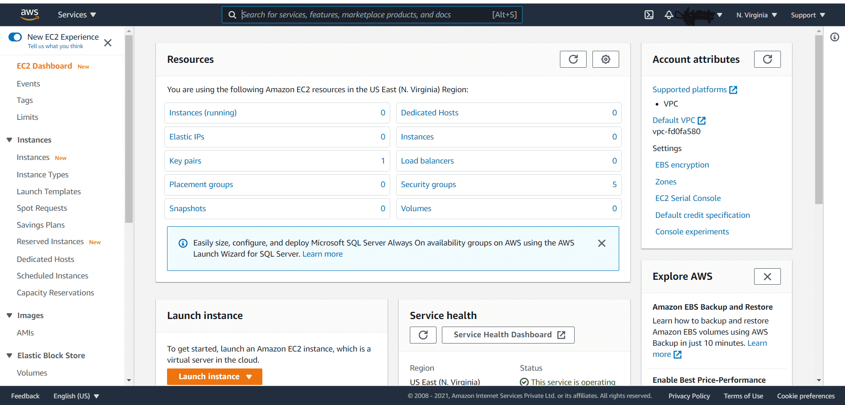The height and width of the screenshot is (405, 845).
Task: Open the CloudShell terminal icon
Action: pyautogui.click(x=649, y=15)
